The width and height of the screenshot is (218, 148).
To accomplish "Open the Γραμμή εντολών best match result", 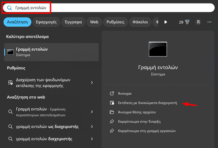I will pos(51,52).
